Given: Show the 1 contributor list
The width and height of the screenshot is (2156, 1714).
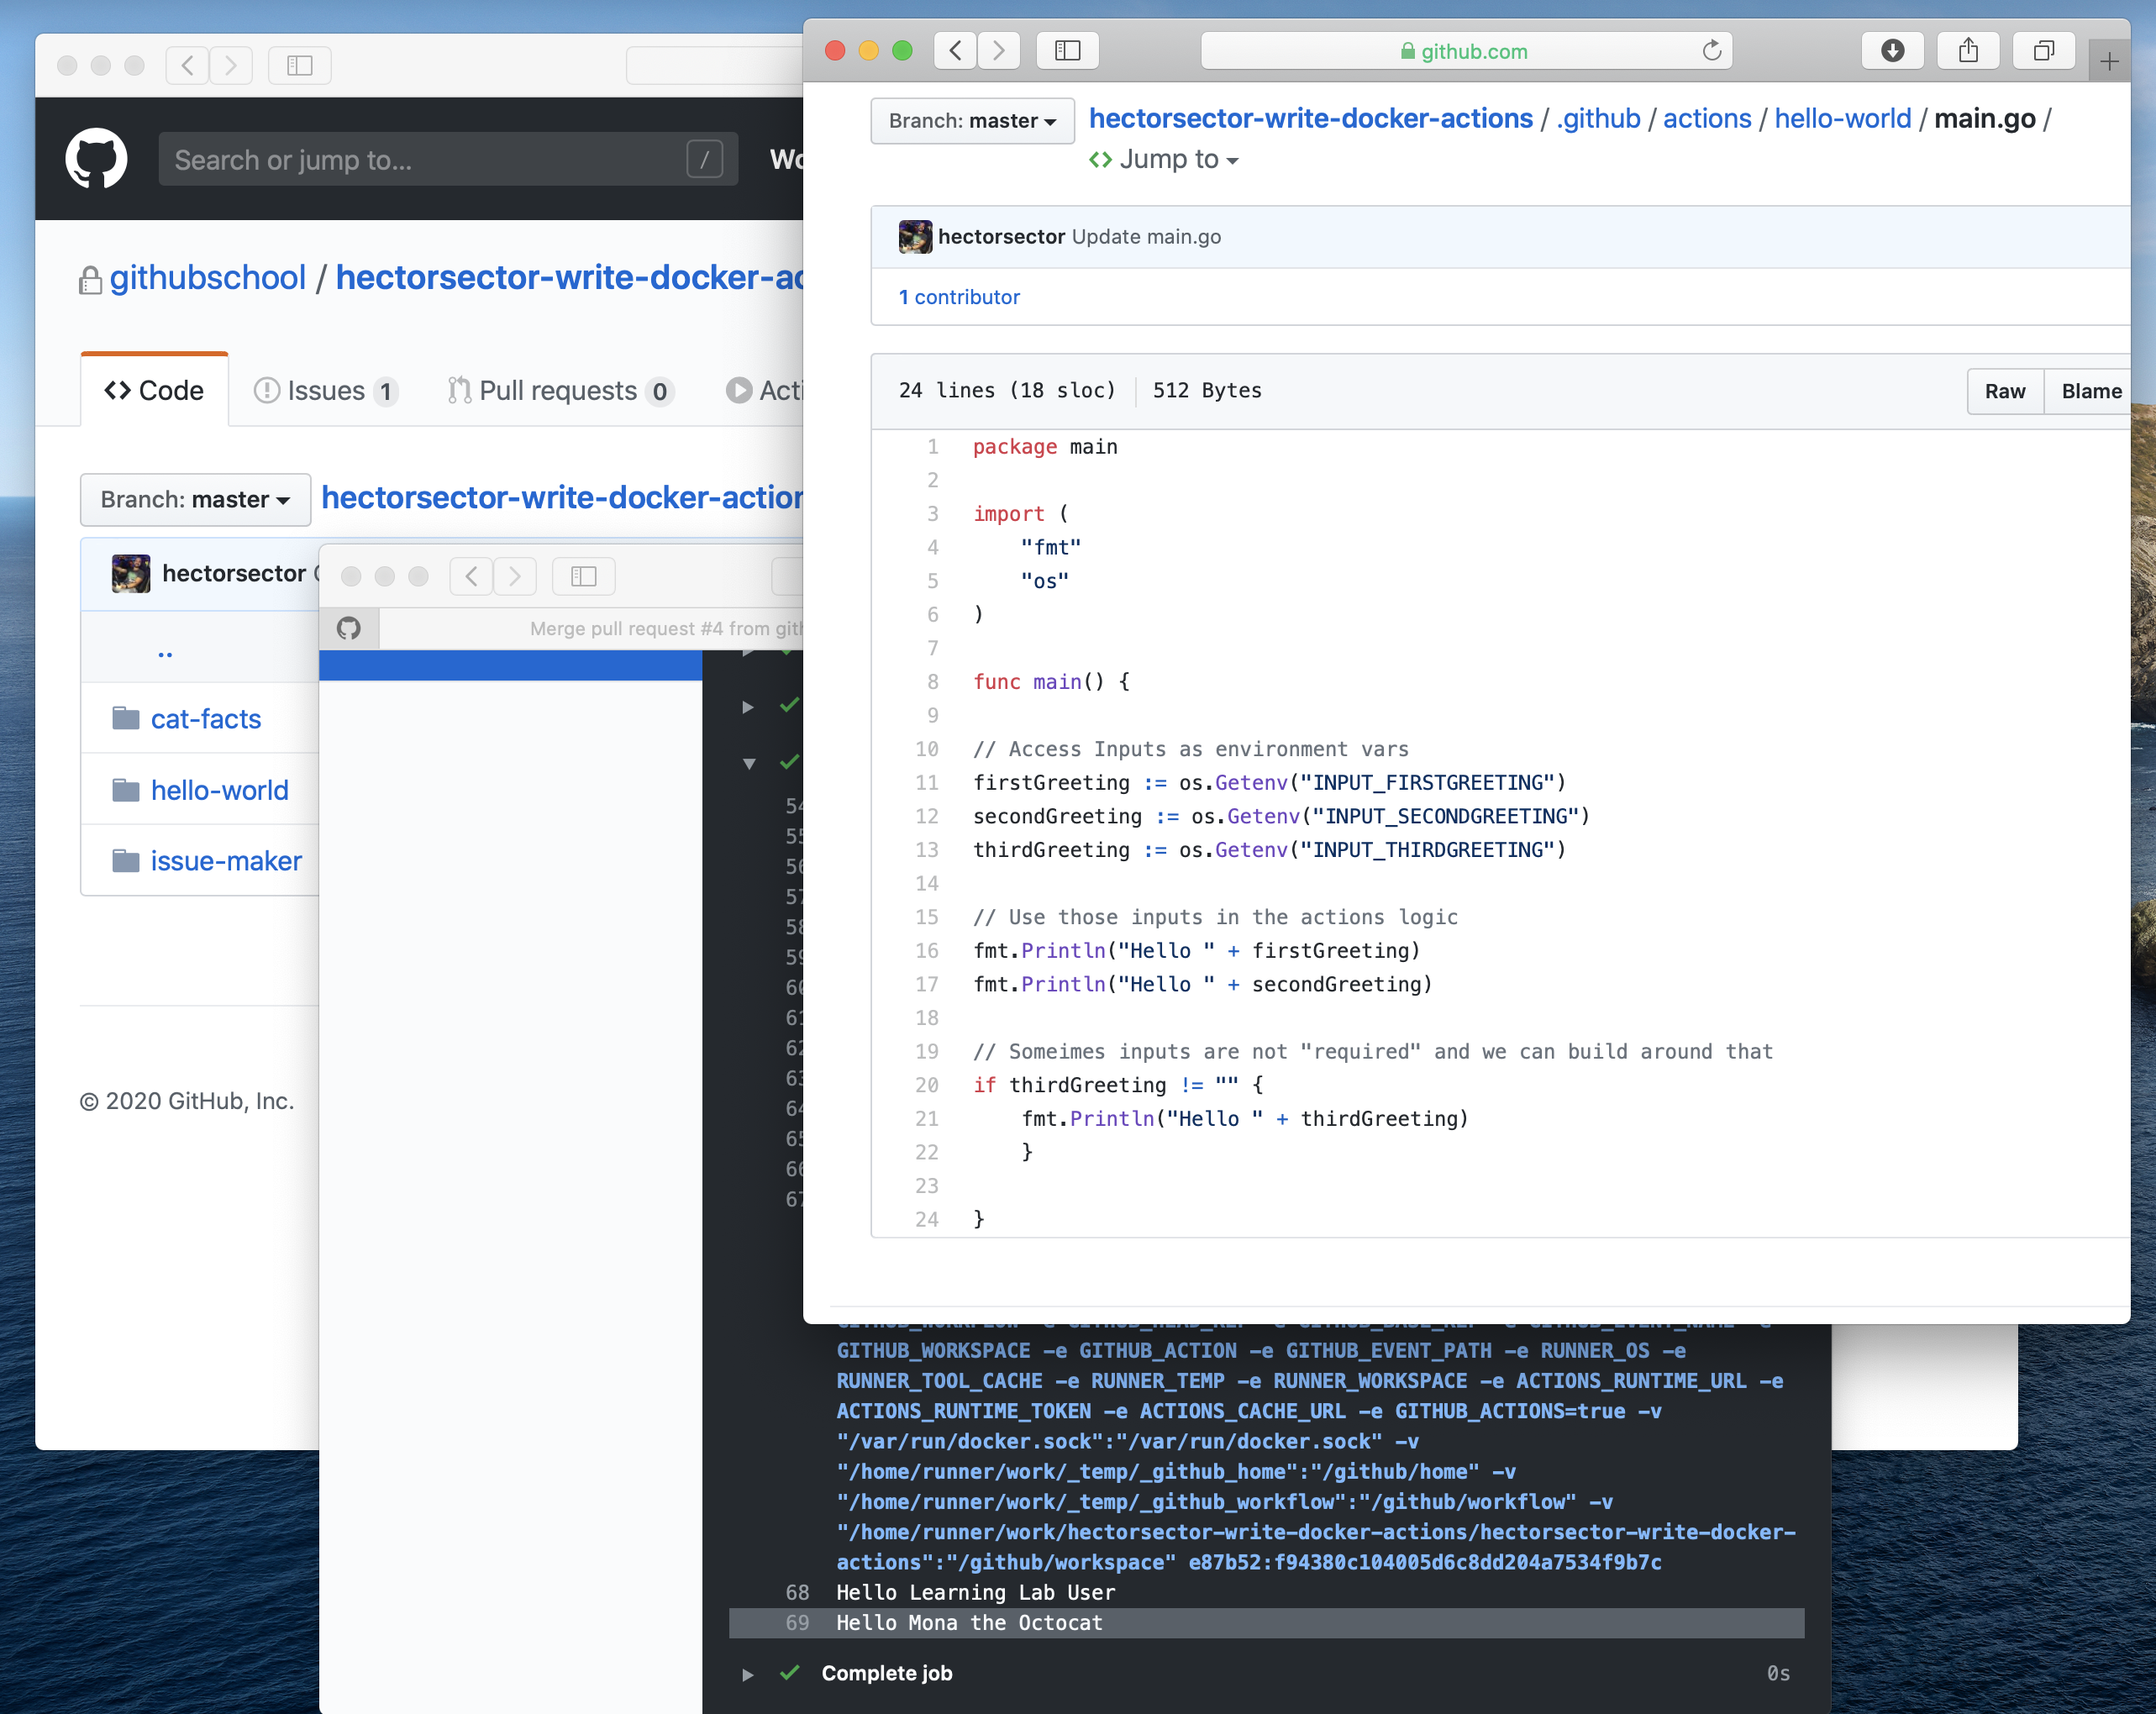Looking at the screenshot, I should click(x=959, y=297).
